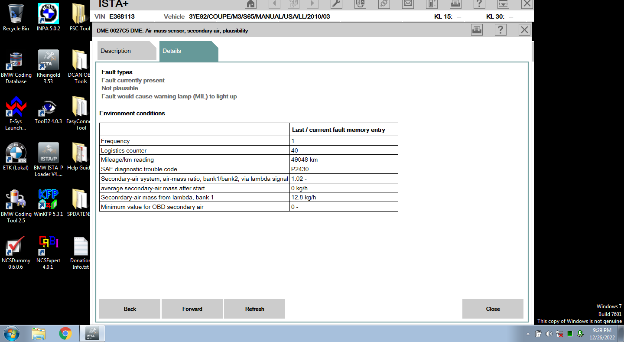Click the Forward button
Screen dimensions: 624x342
tap(192, 309)
